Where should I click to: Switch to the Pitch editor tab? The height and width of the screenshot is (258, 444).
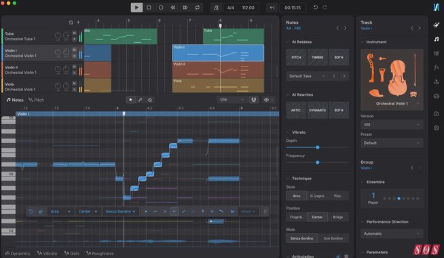pyautogui.click(x=36, y=100)
